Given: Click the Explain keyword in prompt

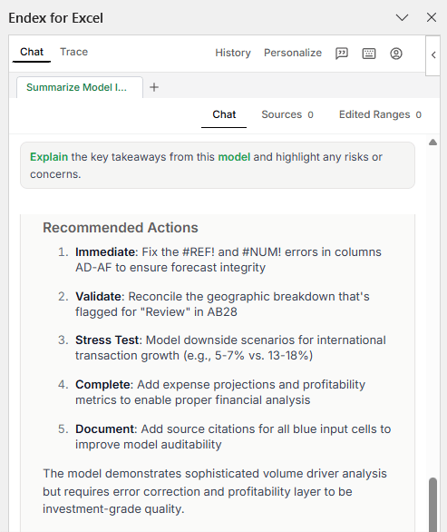Looking at the screenshot, I should (x=49, y=157).
